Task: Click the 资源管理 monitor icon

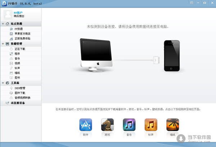Action: click(8, 44)
